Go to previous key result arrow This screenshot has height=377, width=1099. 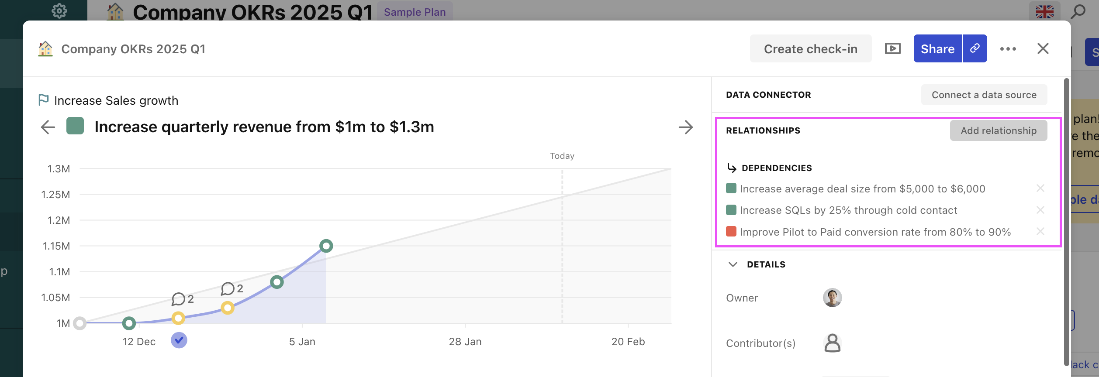tap(48, 127)
